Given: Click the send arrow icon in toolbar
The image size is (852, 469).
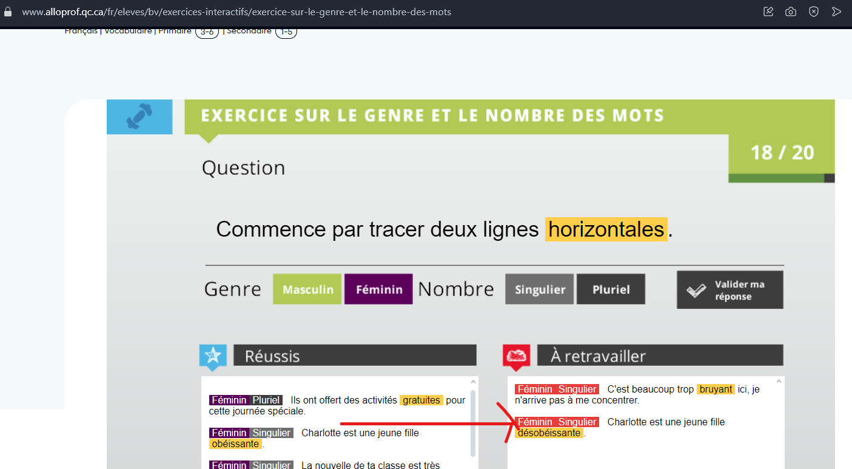Looking at the screenshot, I should 837,12.
